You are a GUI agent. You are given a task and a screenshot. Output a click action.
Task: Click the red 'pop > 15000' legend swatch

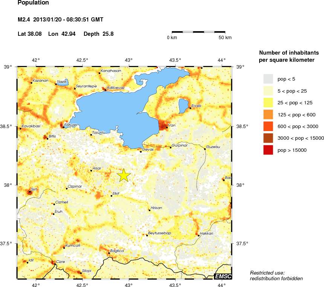tap(268, 150)
